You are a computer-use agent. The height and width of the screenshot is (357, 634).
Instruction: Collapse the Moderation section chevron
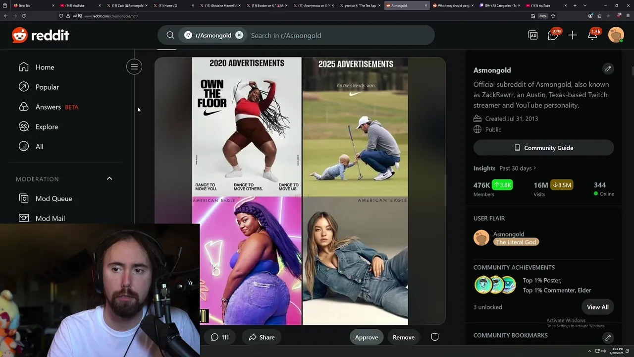coord(109,178)
